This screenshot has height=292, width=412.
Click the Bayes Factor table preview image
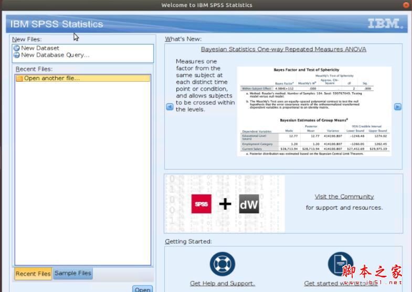(314, 111)
